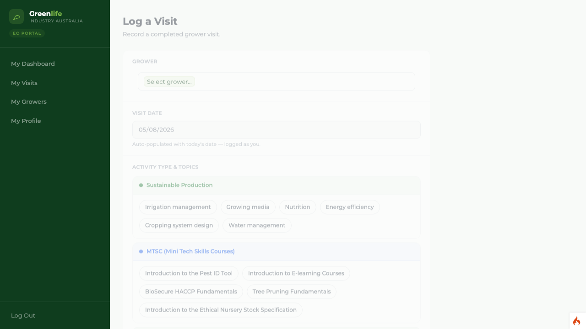This screenshot has height=329, width=586.
Task: Click the GROWER field label
Action: pyautogui.click(x=145, y=62)
